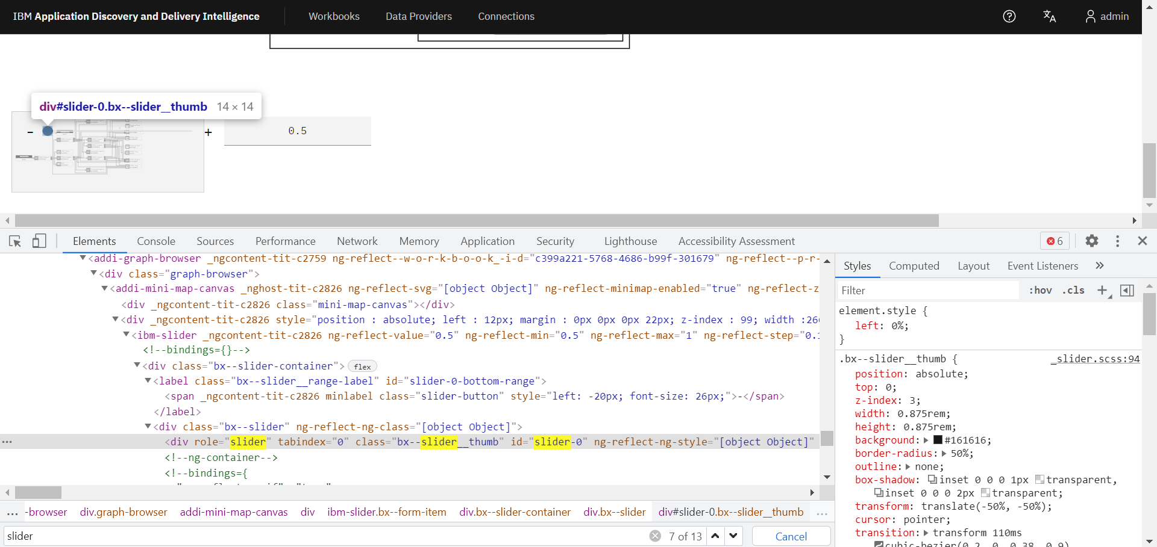Open the Lighthouse panel

tap(630, 241)
